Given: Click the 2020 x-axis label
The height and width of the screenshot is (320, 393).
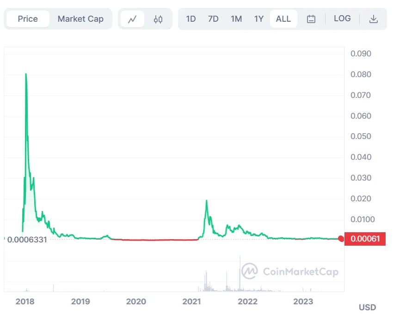Looking at the screenshot, I should (136, 302).
